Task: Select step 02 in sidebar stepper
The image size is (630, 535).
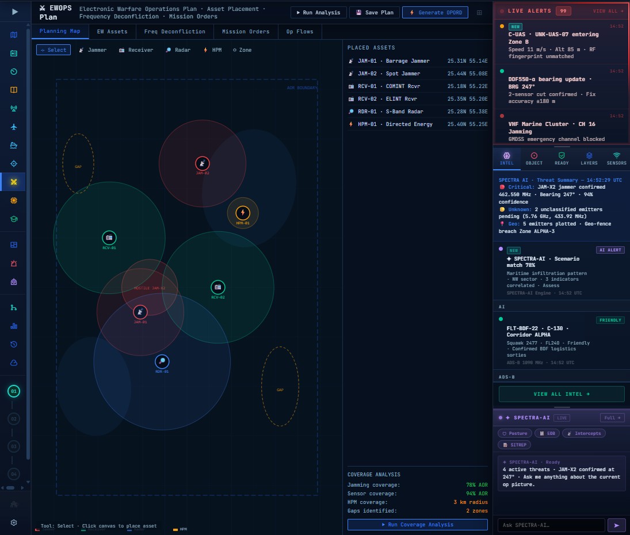Action: 14,419
